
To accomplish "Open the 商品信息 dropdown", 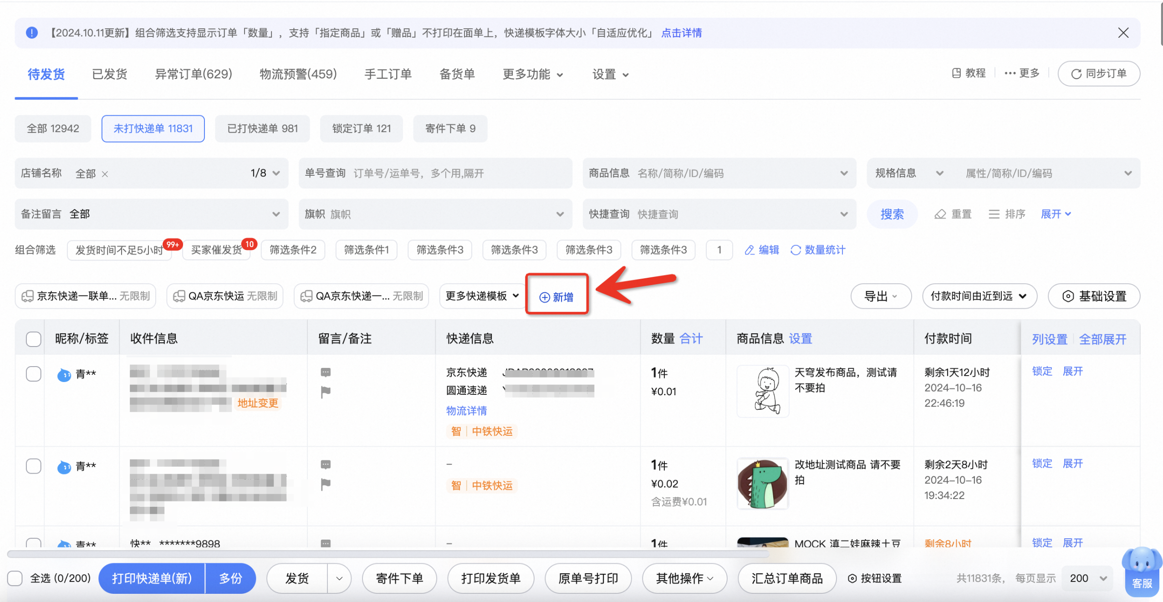I will (719, 173).
